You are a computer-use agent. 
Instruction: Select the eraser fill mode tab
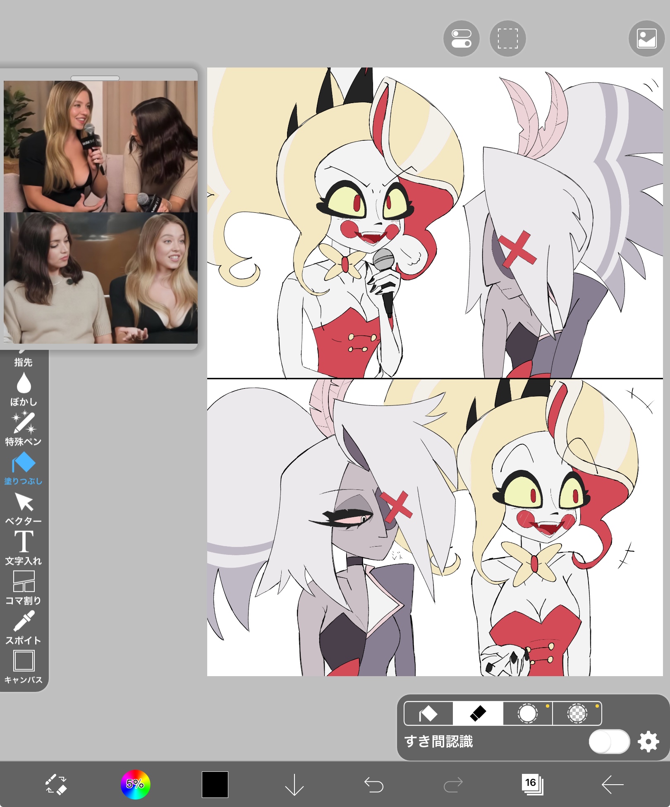click(x=478, y=713)
